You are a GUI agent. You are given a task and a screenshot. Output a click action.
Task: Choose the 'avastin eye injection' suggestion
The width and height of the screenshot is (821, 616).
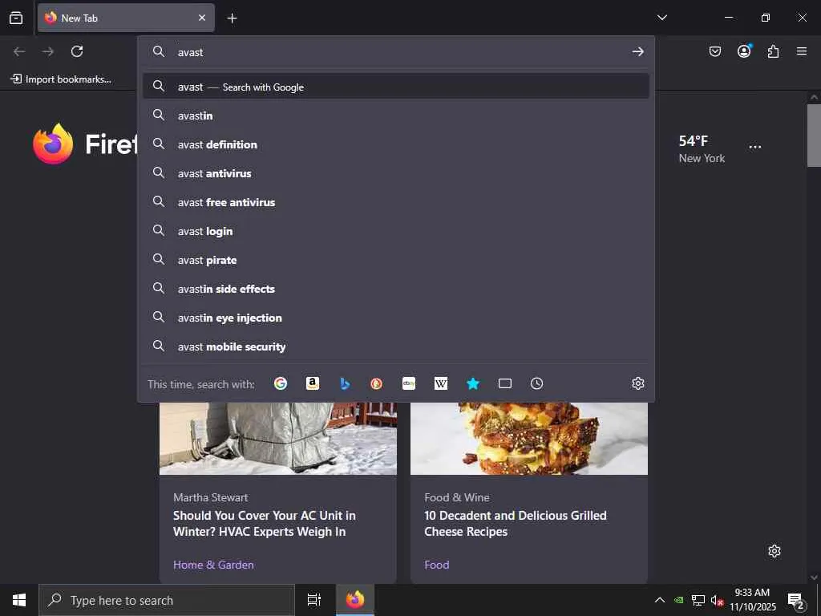pos(396,317)
